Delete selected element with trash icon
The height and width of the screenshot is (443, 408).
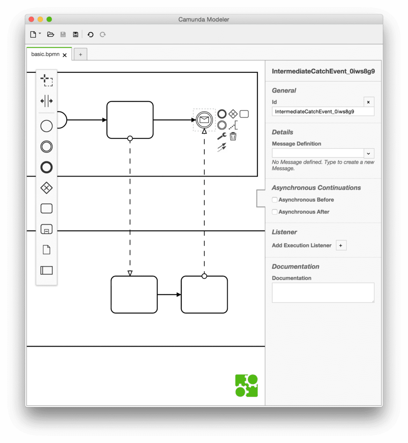233,136
